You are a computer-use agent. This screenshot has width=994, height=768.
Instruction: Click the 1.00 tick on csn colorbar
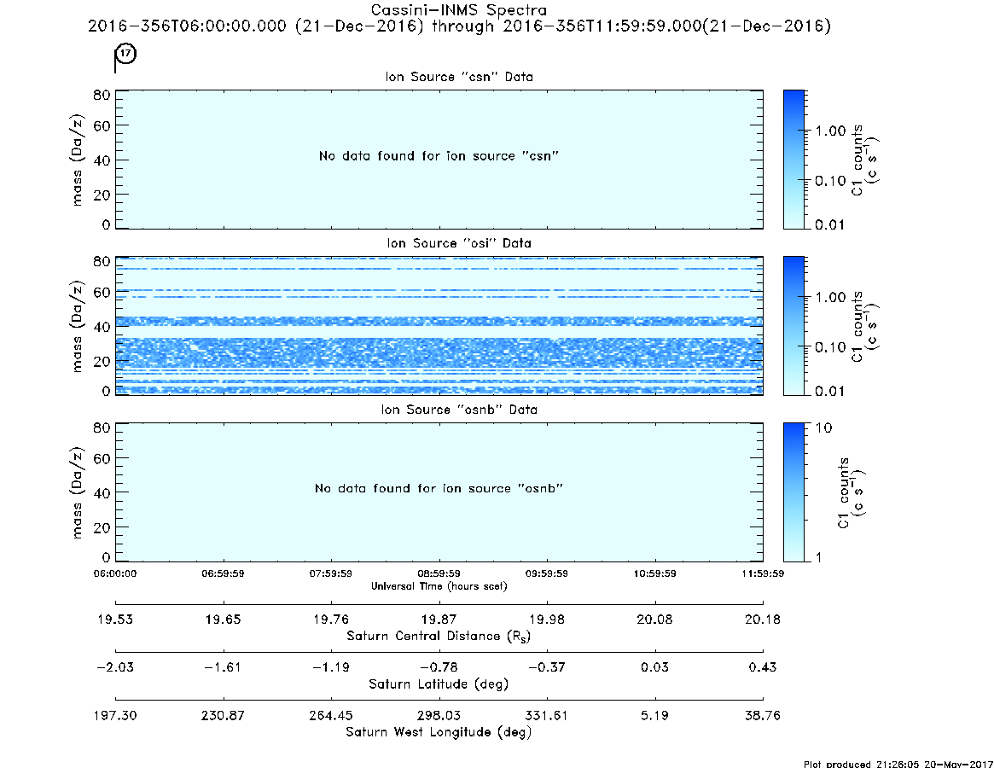tap(830, 131)
